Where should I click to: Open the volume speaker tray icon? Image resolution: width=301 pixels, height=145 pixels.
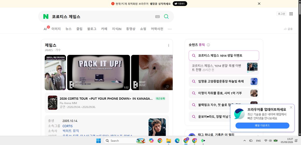(271, 141)
